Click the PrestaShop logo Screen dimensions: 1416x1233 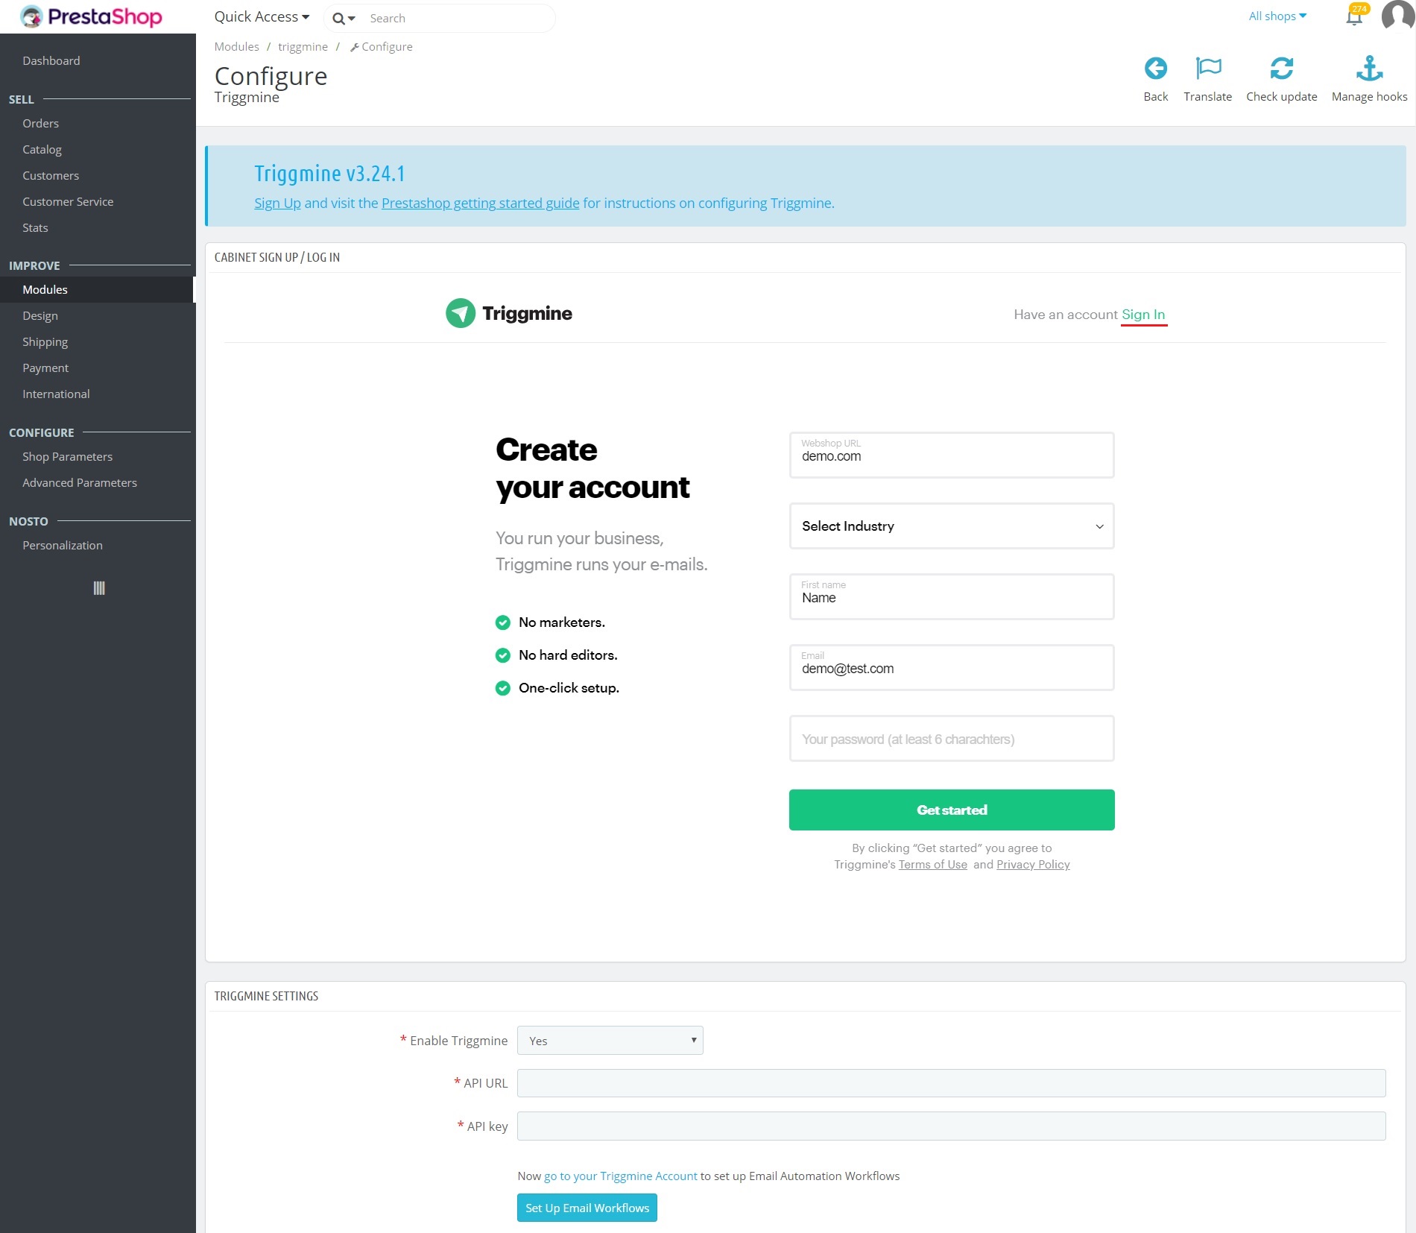point(90,16)
